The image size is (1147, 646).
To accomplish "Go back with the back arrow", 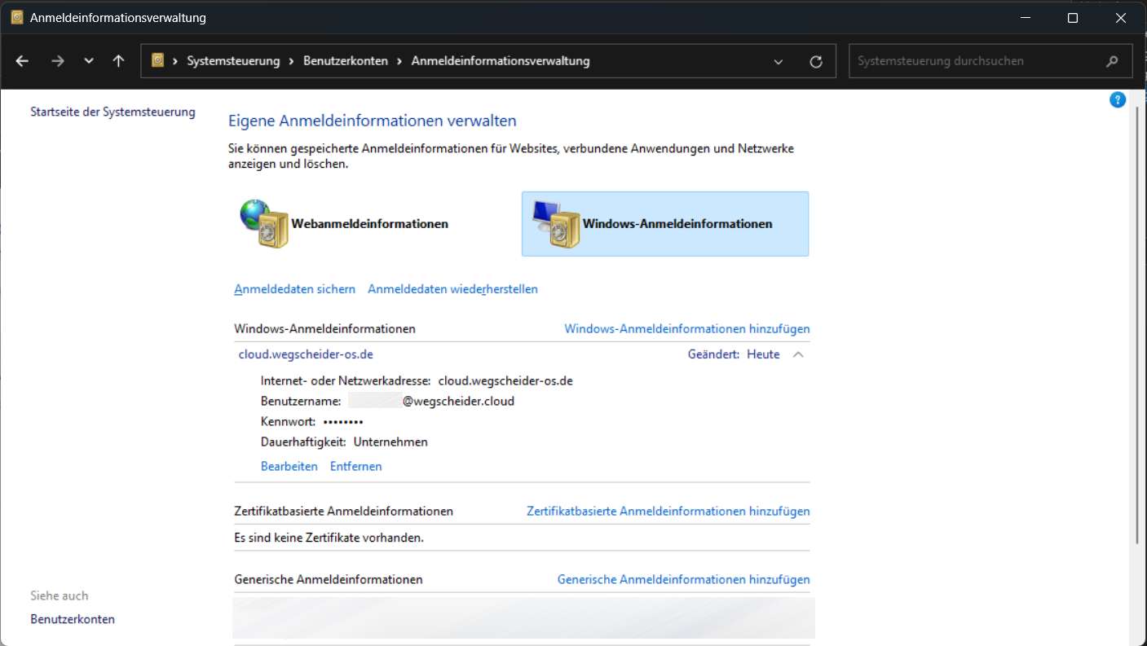I will coord(22,61).
